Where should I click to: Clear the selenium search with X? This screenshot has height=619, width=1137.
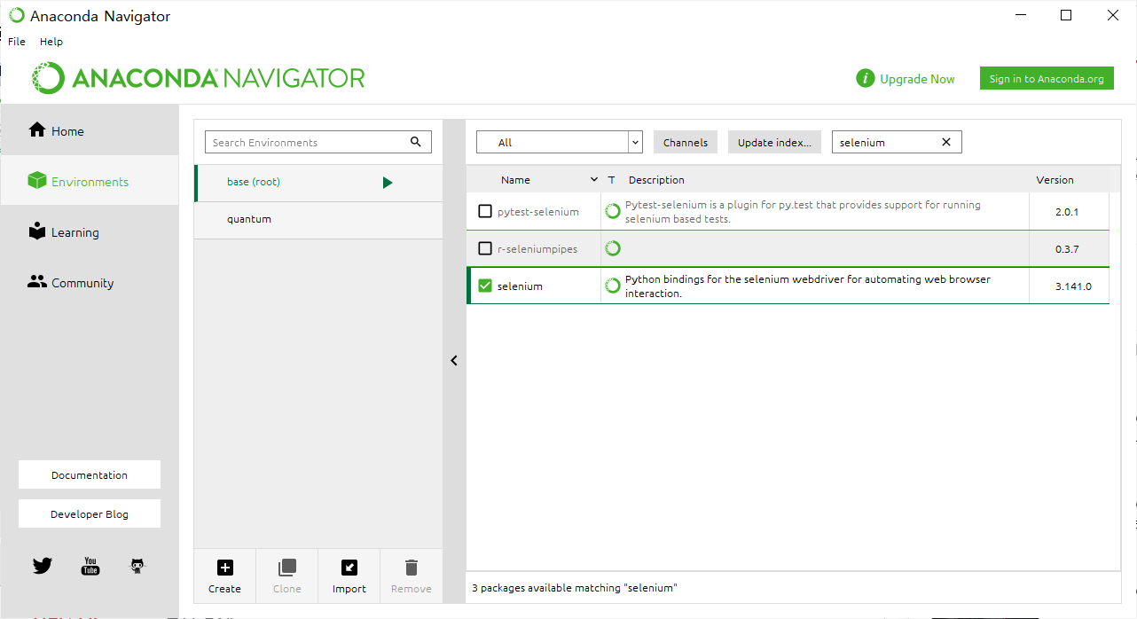point(946,142)
